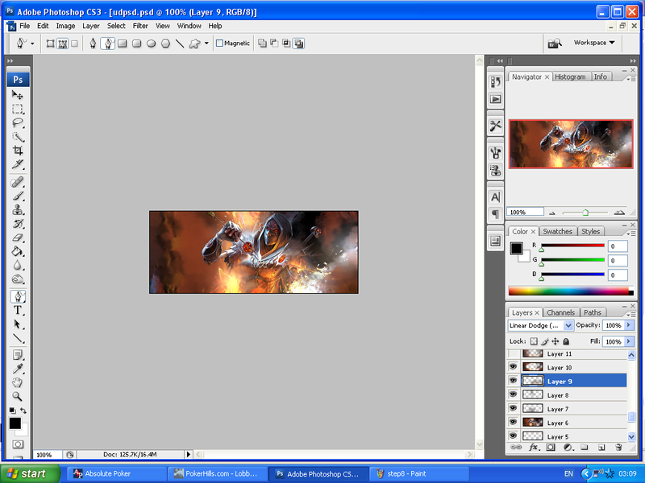The height and width of the screenshot is (483, 645).
Task: Switch to the Channels tab
Action: (x=560, y=312)
